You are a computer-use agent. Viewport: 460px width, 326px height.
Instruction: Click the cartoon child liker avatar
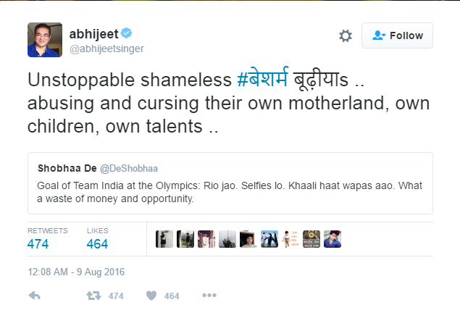coord(290,239)
